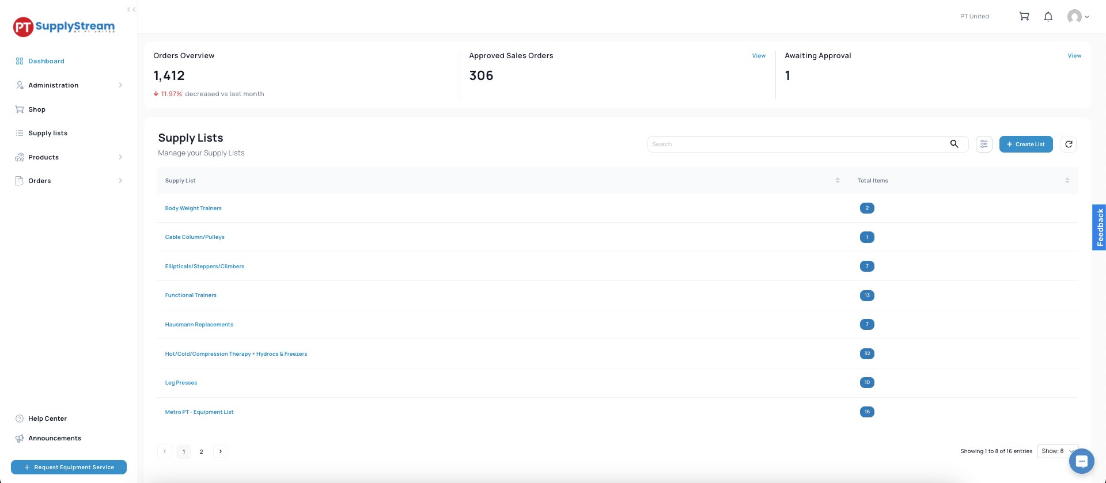Click the Administration user icon
Viewport: 1106px width, 483px height.
[20, 85]
